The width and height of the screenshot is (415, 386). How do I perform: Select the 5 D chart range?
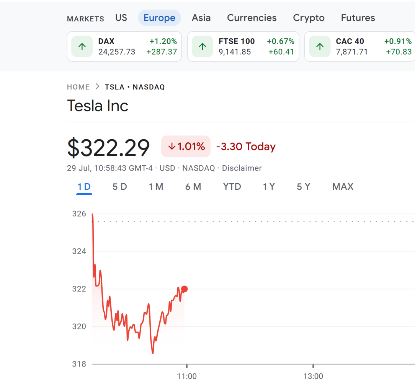(x=119, y=187)
